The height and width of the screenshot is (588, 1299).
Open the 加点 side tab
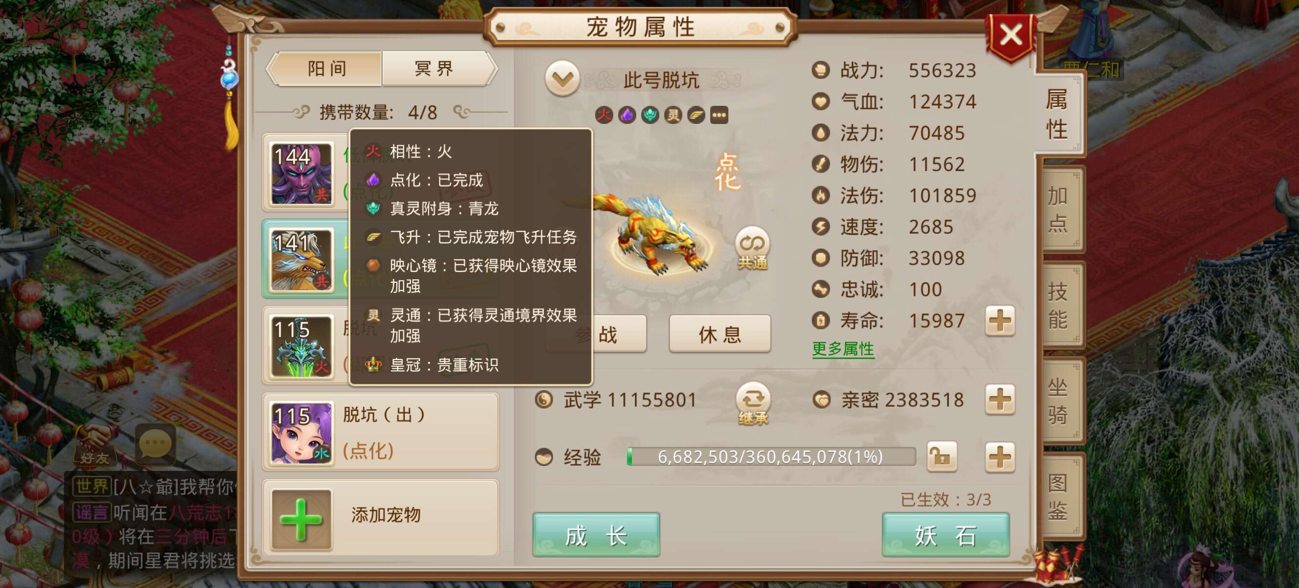(1058, 209)
